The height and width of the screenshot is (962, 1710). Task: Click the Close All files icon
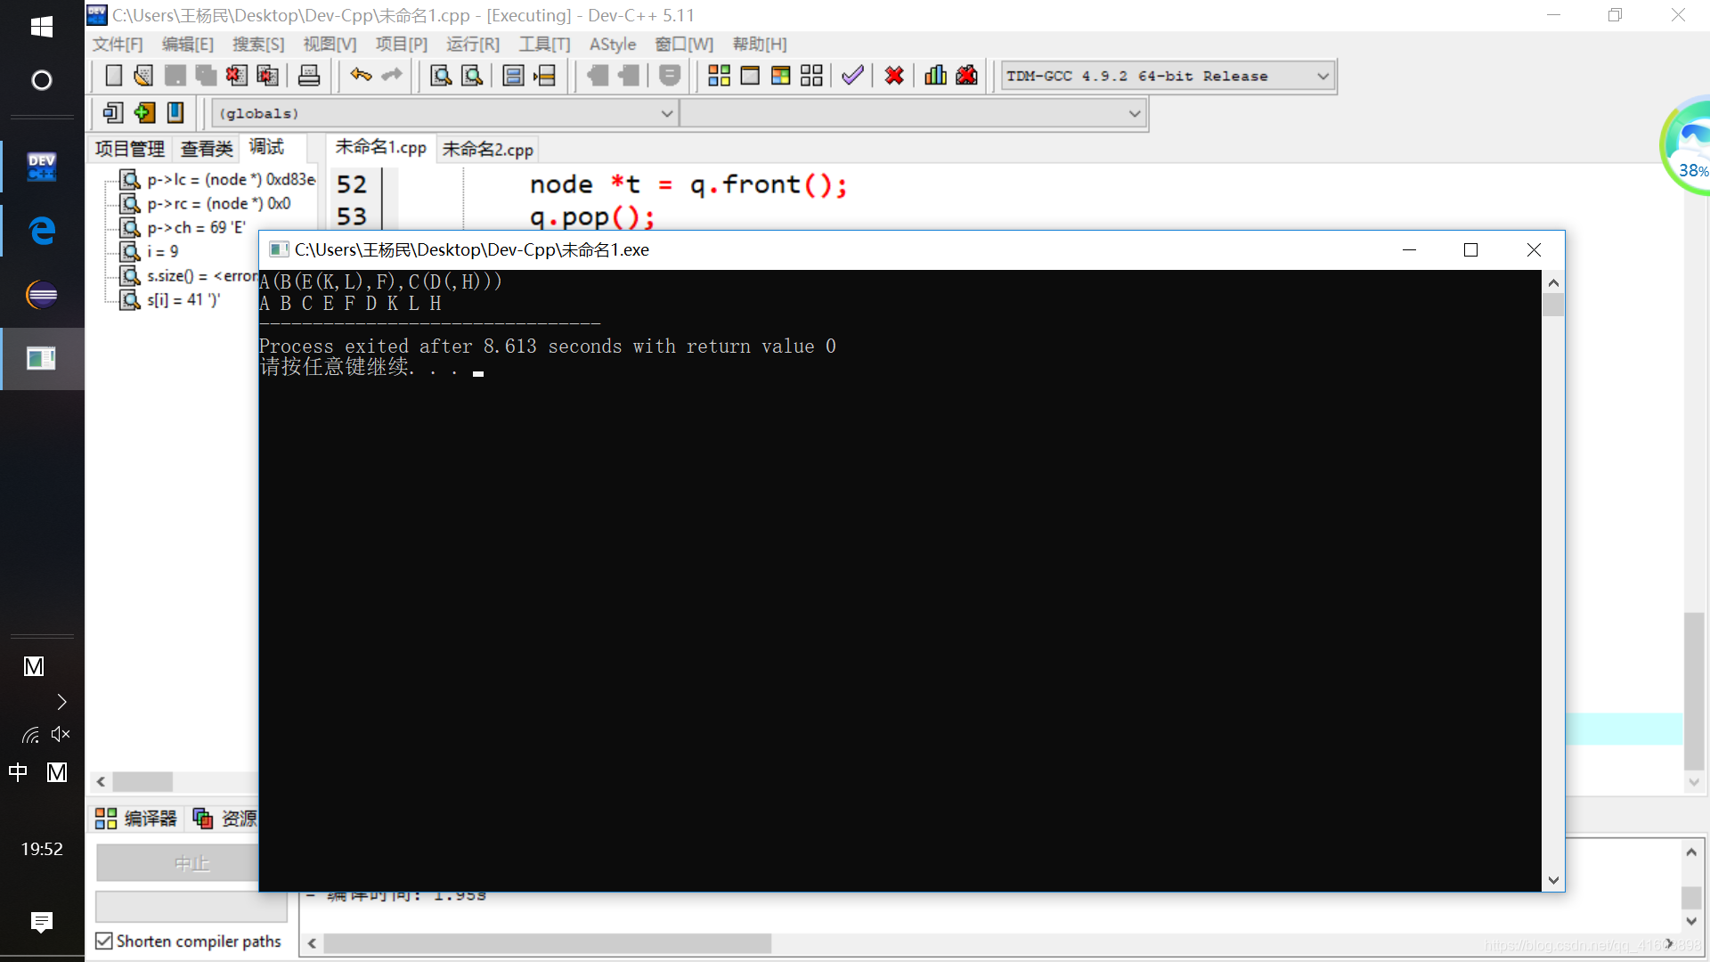point(267,76)
